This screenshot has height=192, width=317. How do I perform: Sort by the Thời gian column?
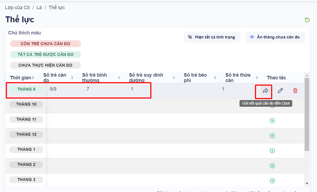33,78
